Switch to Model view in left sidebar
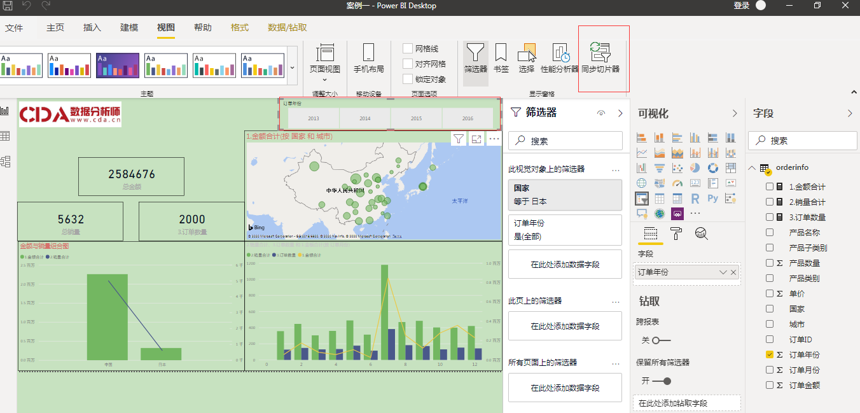The image size is (860, 413). point(5,162)
